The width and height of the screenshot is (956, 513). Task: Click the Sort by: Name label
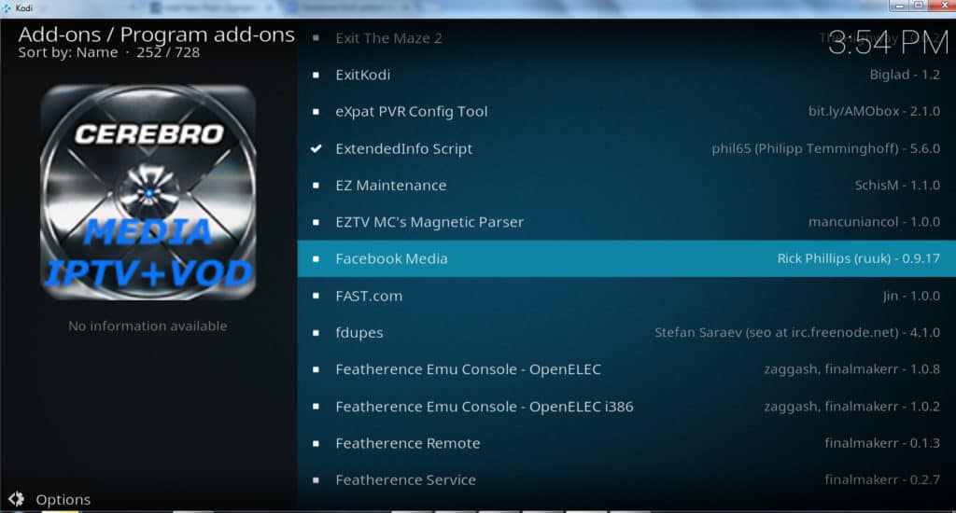67,52
